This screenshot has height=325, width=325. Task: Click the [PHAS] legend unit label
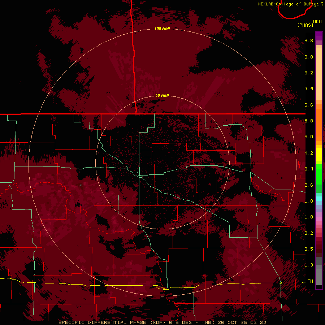[x=305, y=25]
